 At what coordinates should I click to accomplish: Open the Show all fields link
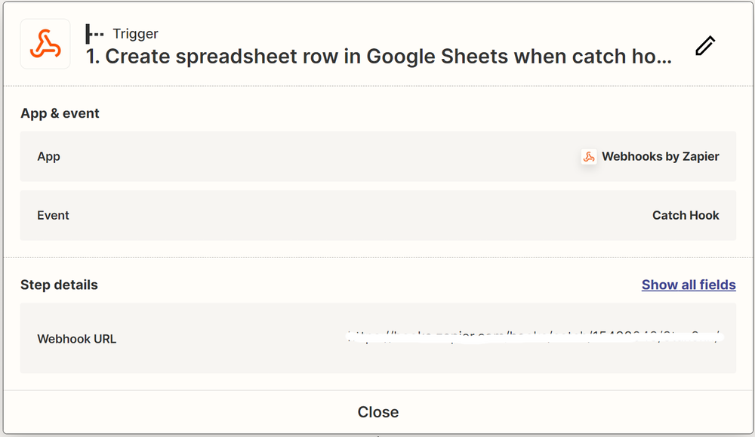click(689, 285)
